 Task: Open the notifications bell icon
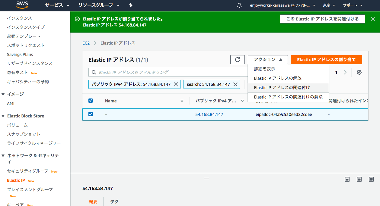[x=239, y=5]
